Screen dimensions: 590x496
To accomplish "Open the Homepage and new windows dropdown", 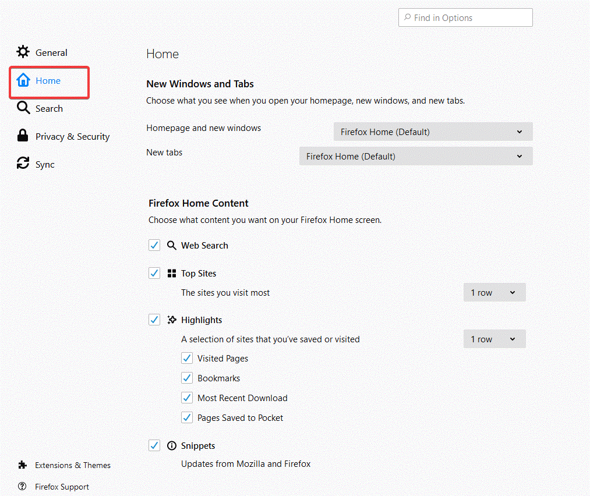I will click(432, 132).
